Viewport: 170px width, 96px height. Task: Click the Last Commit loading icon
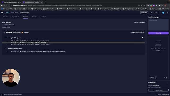point(167,83)
